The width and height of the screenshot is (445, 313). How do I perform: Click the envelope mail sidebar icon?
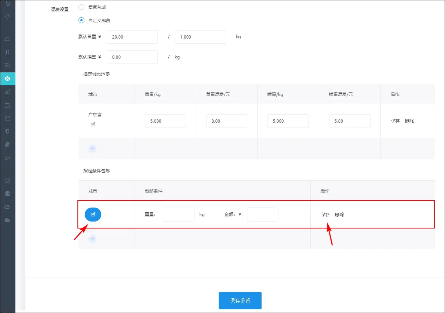(7, 180)
